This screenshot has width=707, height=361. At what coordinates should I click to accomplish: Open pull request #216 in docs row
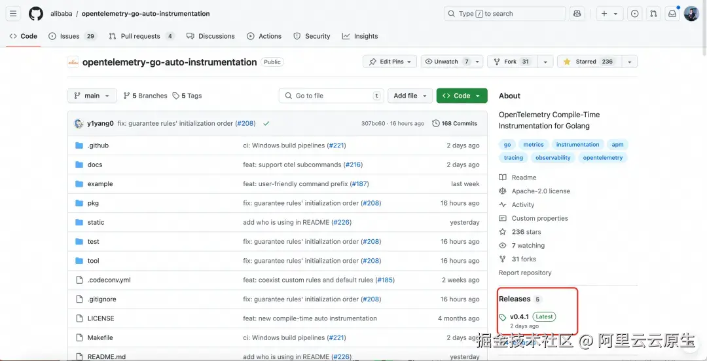click(x=353, y=164)
